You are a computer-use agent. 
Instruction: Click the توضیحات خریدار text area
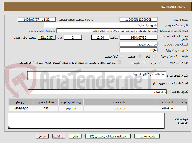pyautogui.click(x=86, y=121)
